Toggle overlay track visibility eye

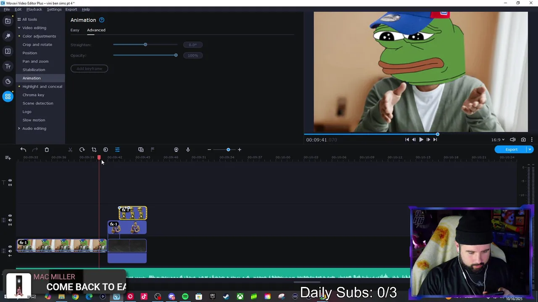[10, 216]
